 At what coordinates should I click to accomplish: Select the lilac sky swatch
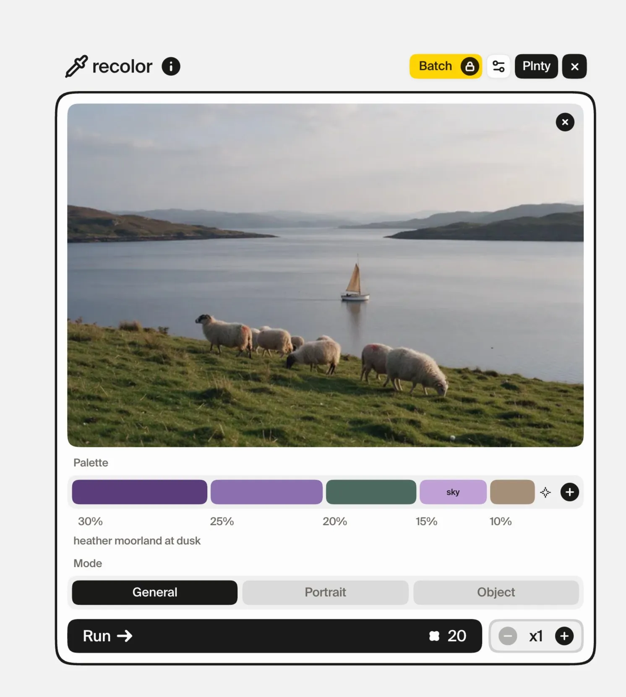(453, 492)
